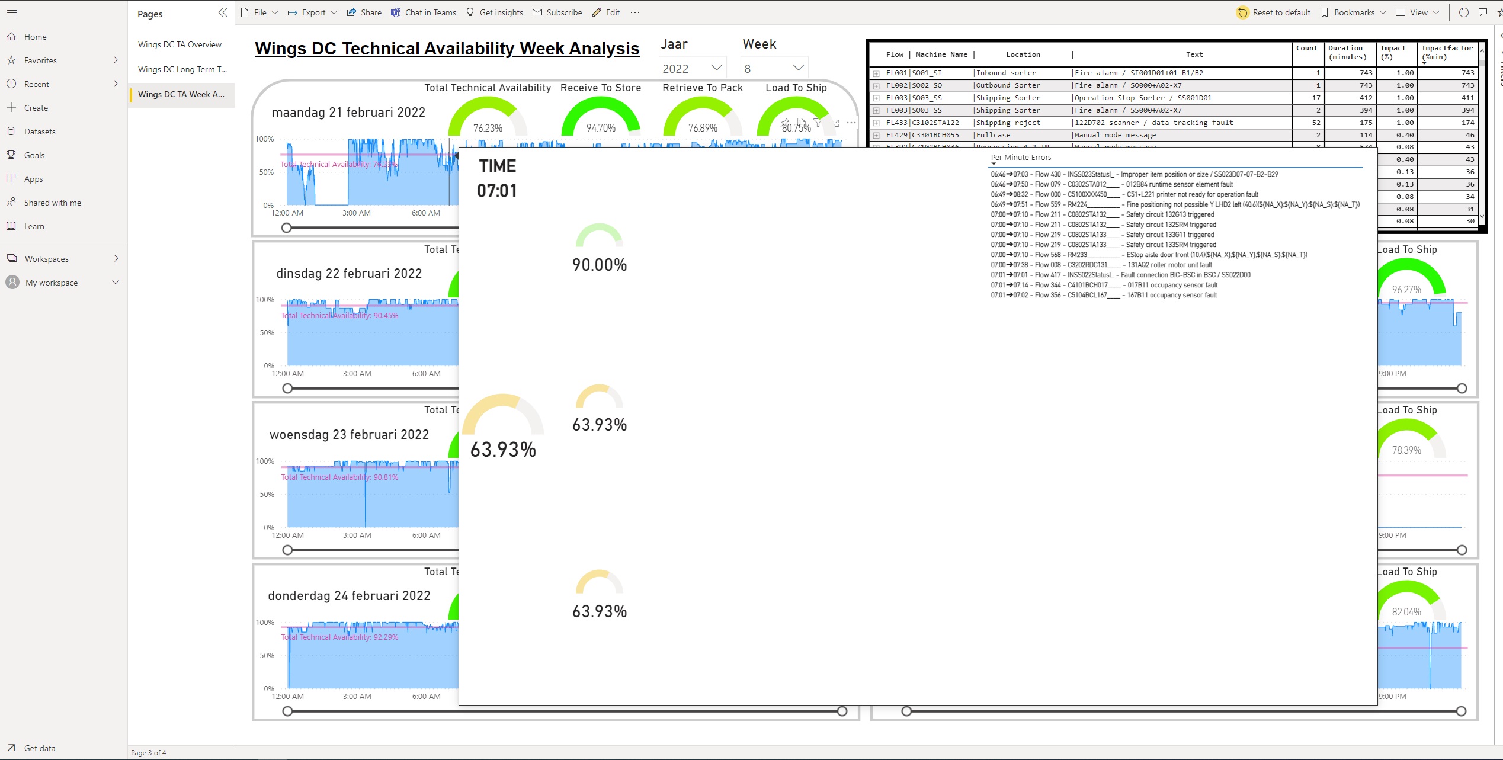The image size is (1503, 760).
Task: Open the Week slicer dropdown
Action: coord(797,67)
